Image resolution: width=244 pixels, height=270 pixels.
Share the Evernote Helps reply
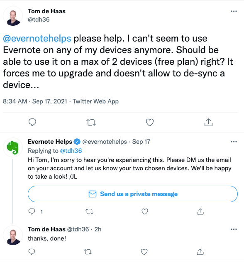click(200, 211)
